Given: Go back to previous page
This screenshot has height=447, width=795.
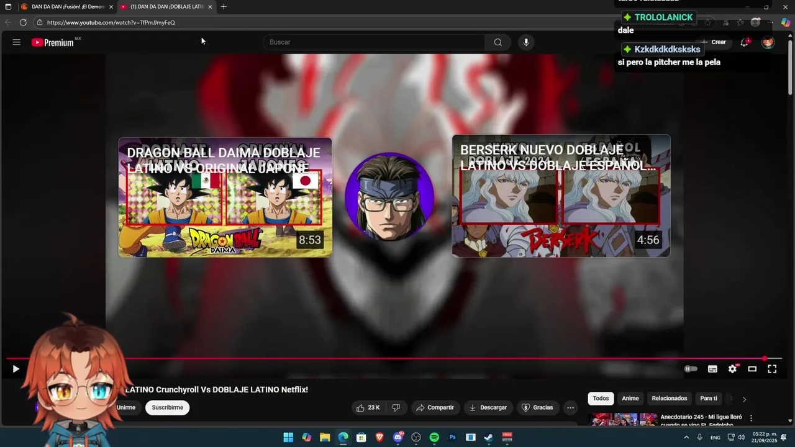Looking at the screenshot, I should pyautogui.click(x=8, y=22).
